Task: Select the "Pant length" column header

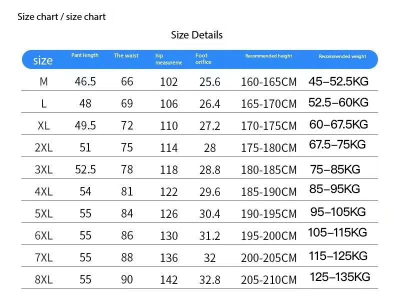Action: (85, 55)
